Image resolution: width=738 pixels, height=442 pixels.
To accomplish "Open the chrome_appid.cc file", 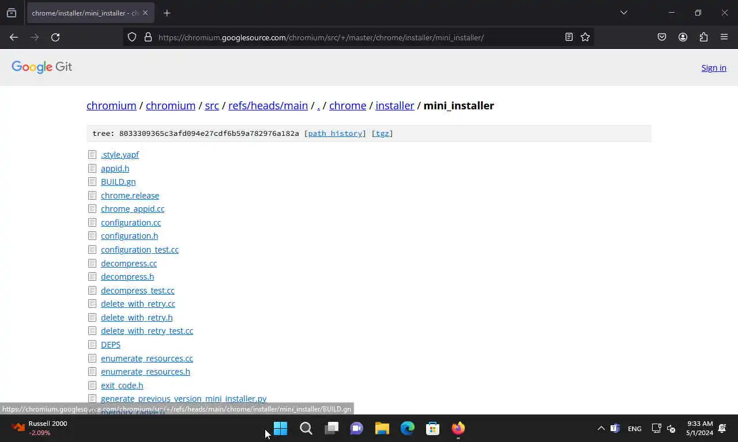I will [x=133, y=209].
